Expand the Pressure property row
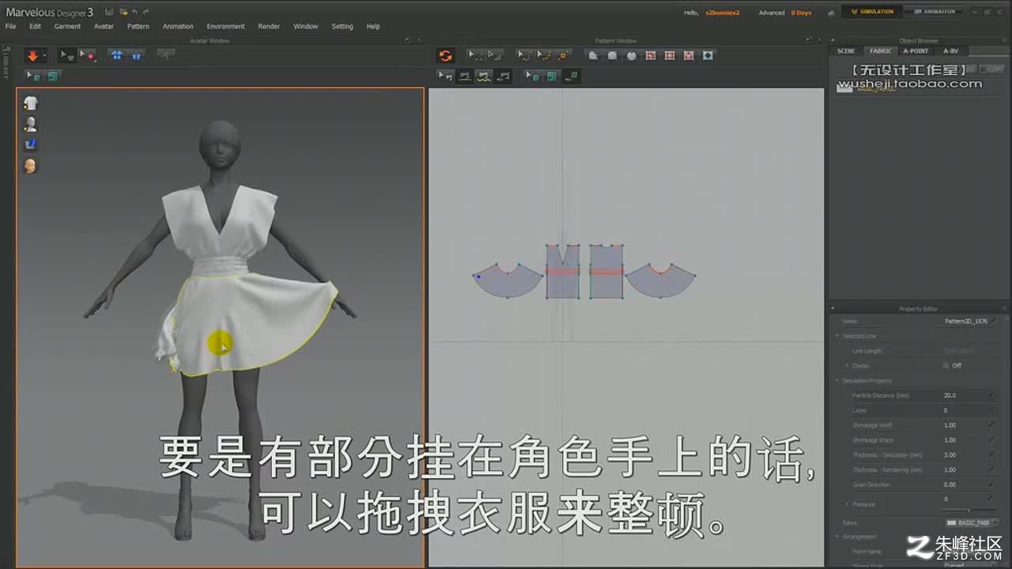1012x569 pixels. click(847, 504)
